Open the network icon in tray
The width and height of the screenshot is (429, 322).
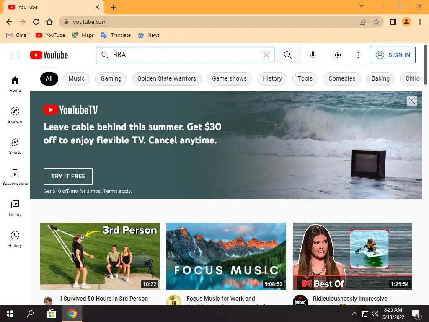click(365, 314)
